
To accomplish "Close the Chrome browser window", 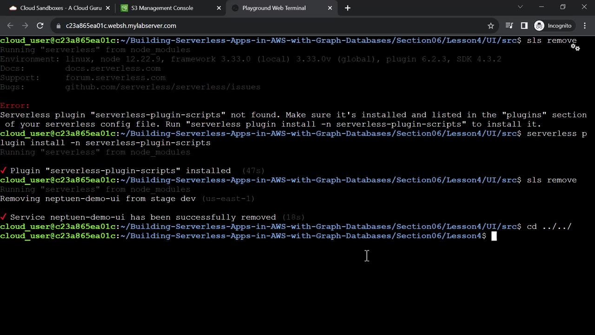I will [584, 7].
